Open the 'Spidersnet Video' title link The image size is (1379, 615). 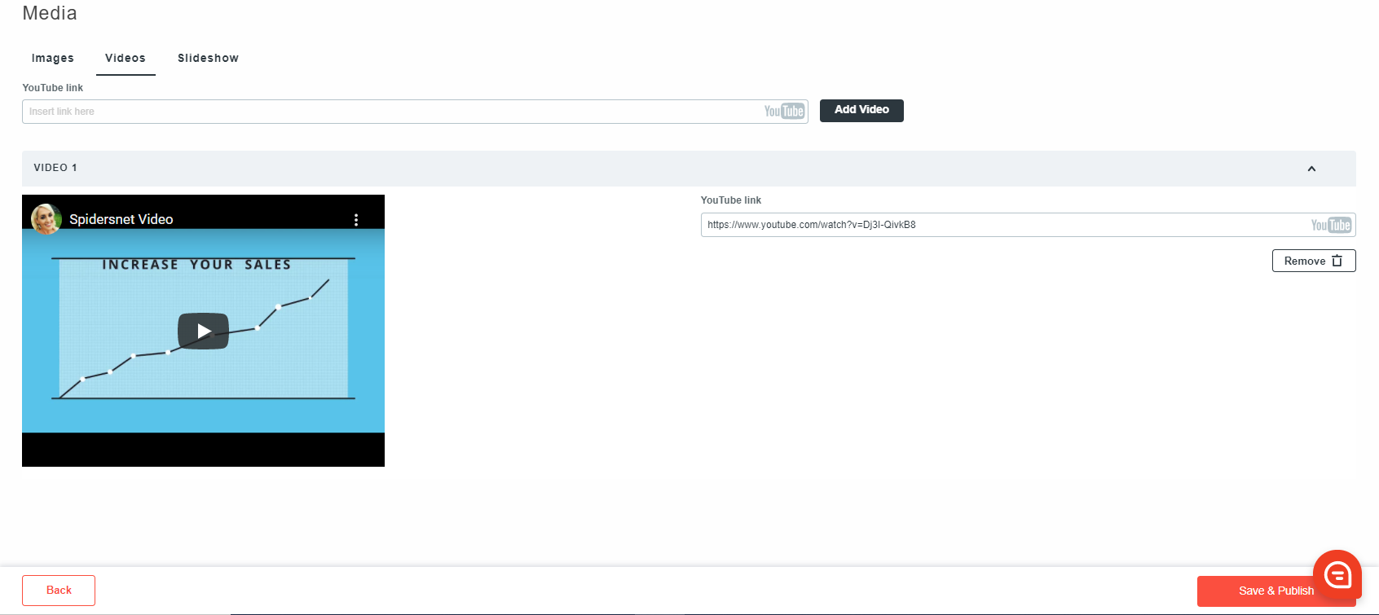pyautogui.click(x=121, y=219)
